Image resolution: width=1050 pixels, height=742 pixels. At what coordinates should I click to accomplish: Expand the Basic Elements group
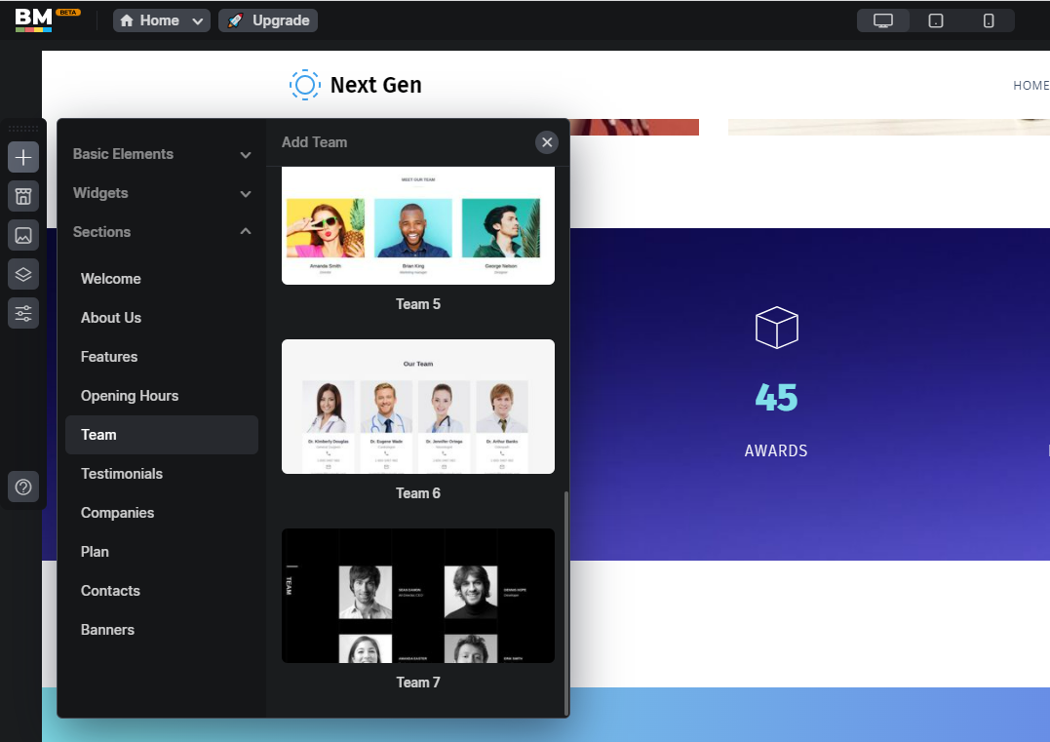coord(162,154)
